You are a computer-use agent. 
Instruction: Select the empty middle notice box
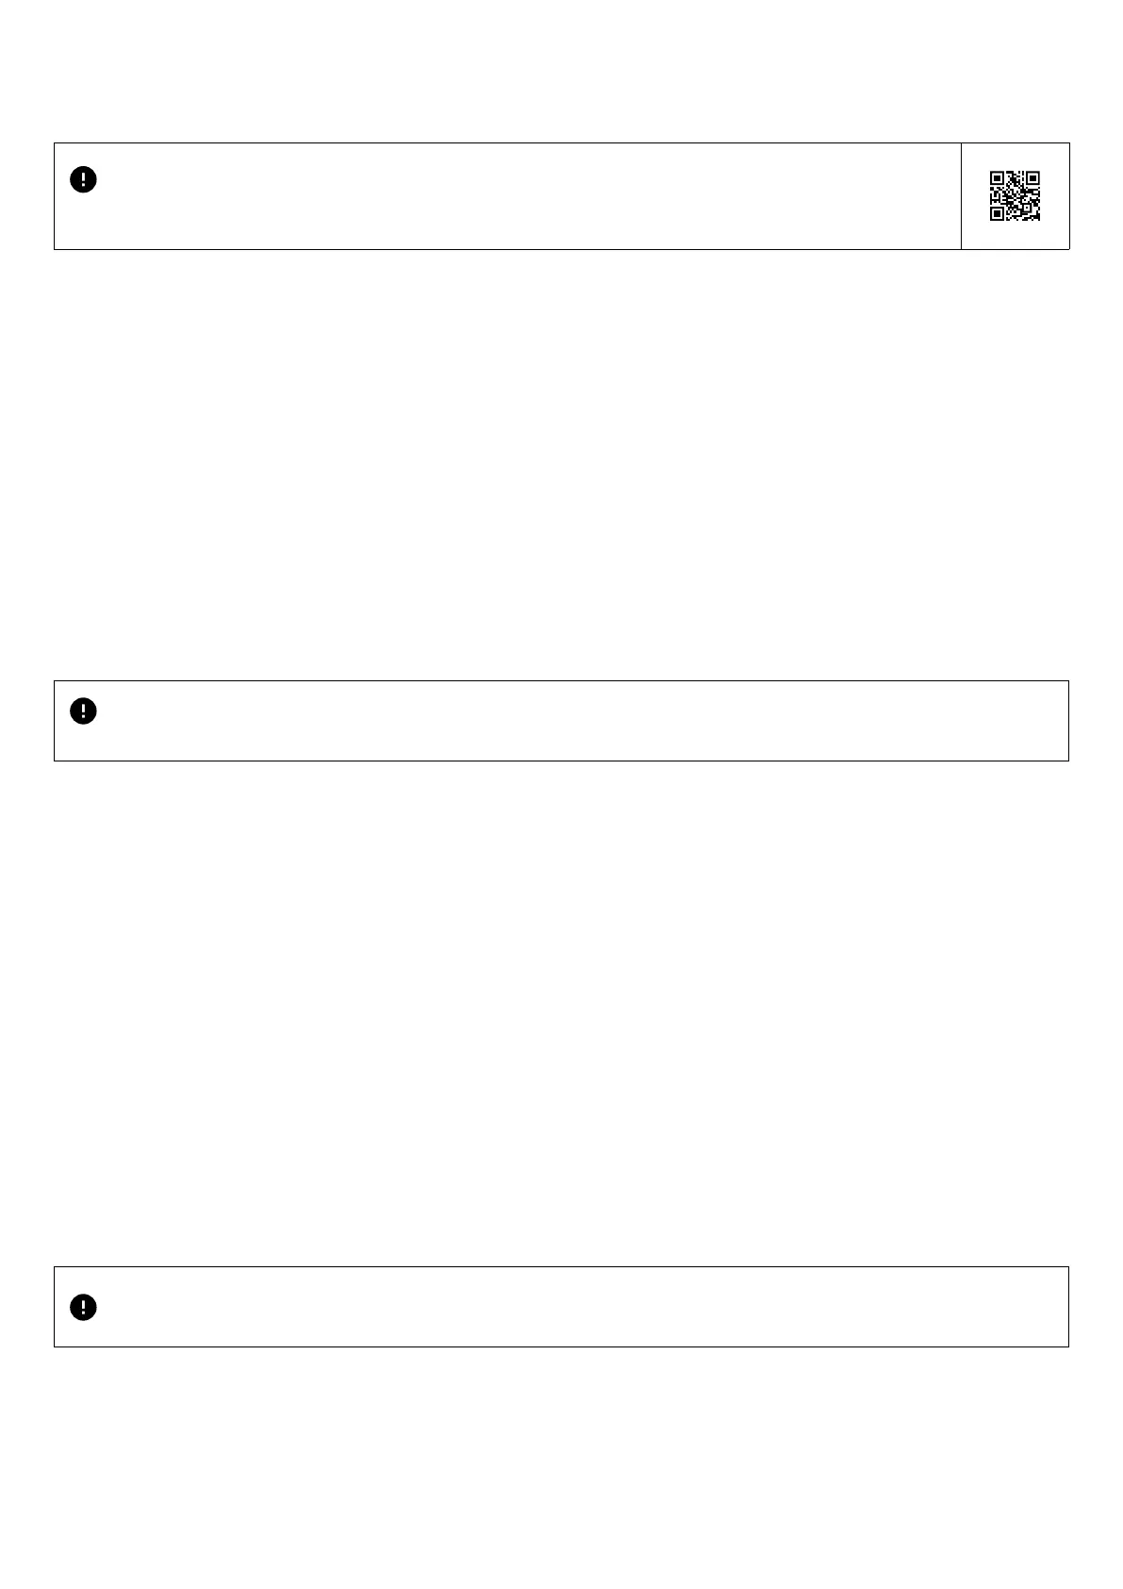coord(561,721)
